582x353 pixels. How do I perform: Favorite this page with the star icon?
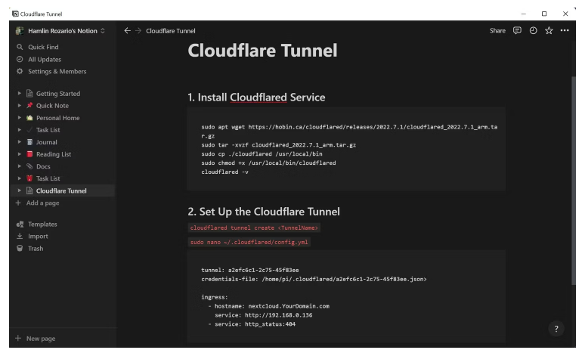click(549, 30)
